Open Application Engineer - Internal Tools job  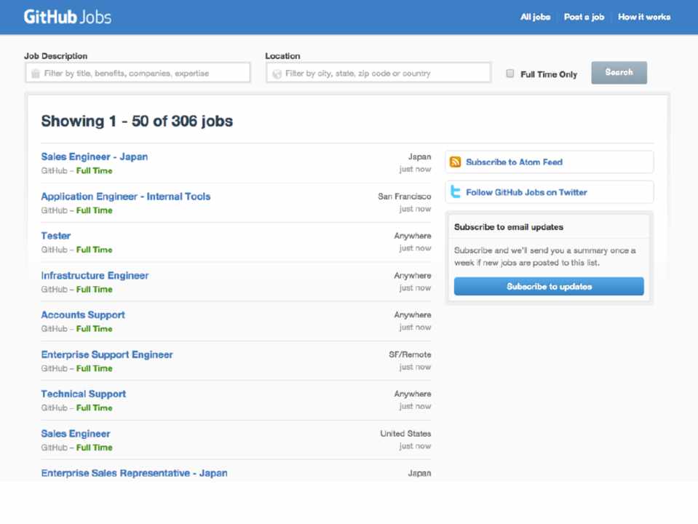126,196
